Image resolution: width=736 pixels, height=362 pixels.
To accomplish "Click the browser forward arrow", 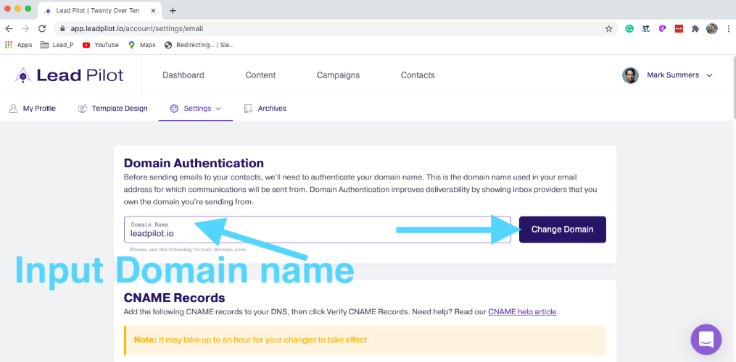I will (25, 29).
